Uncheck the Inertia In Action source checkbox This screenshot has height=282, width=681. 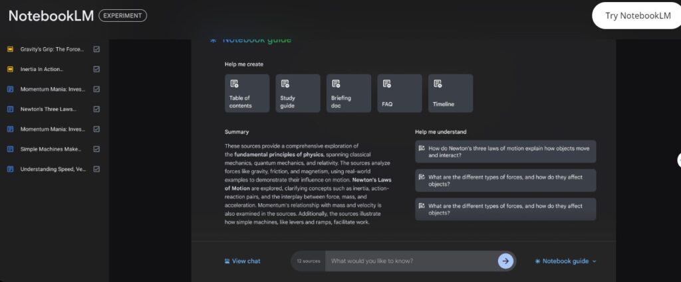[96, 69]
